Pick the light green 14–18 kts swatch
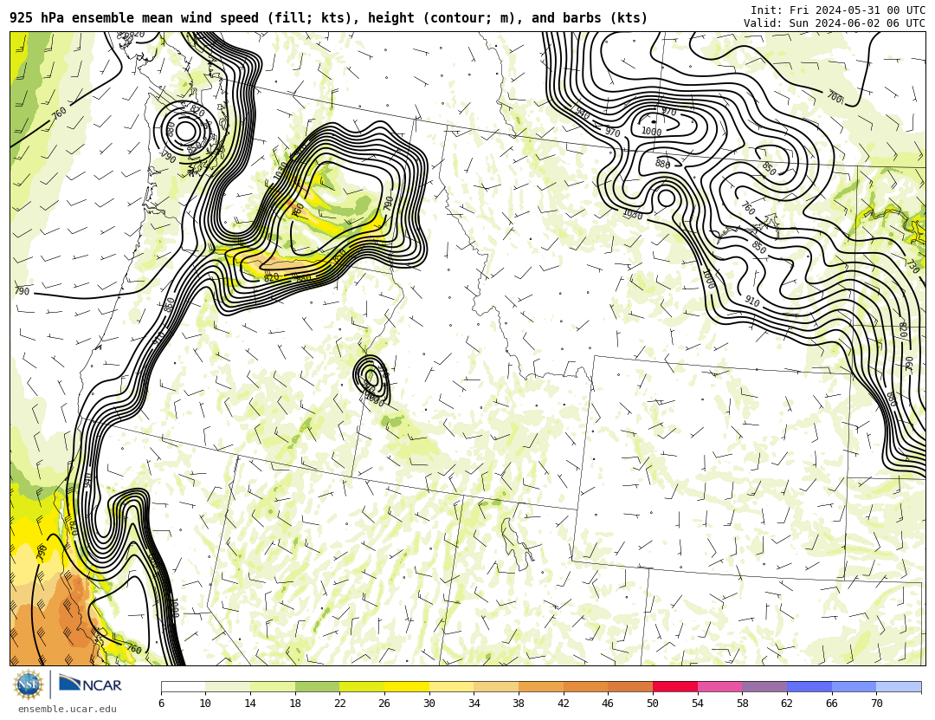 [x=273, y=686]
